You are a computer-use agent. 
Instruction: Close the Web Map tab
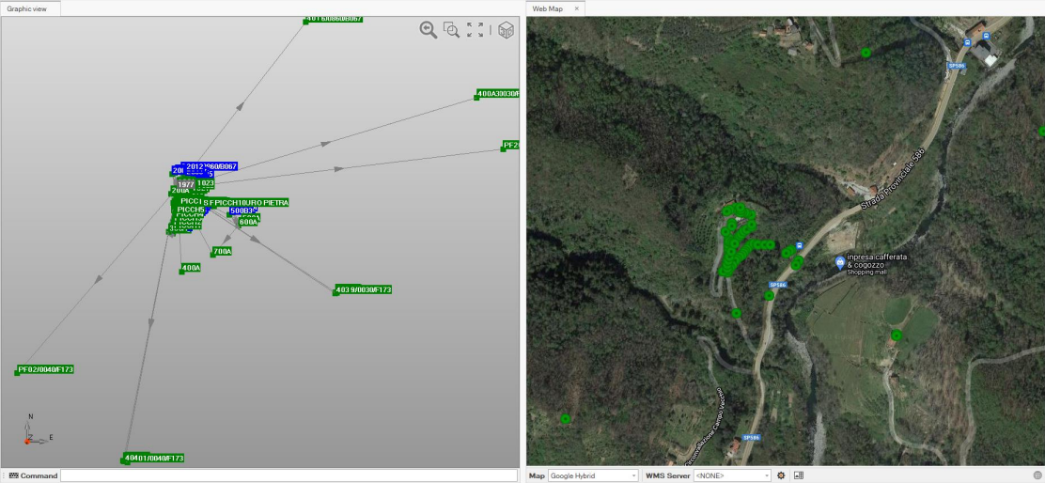pyautogui.click(x=577, y=8)
